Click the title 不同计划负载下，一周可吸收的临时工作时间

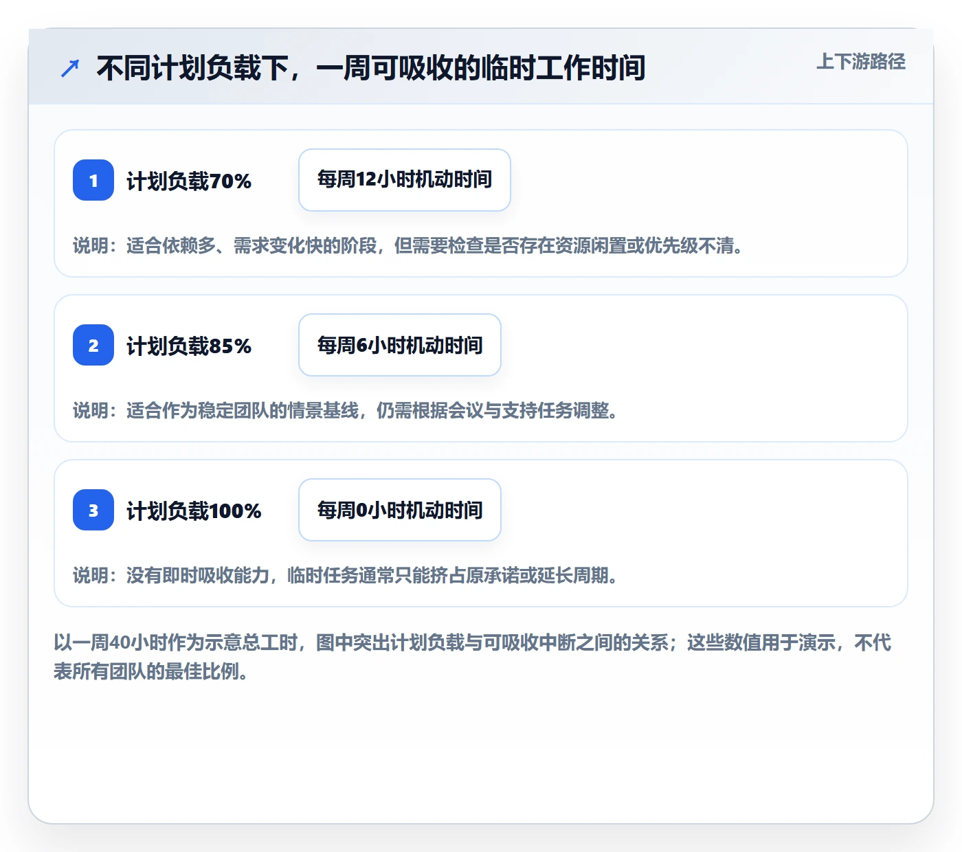click(x=371, y=68)
